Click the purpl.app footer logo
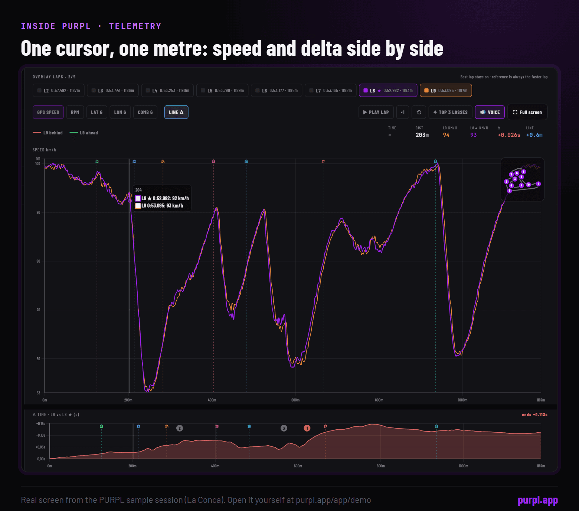Image resolution: width=579 pixels, height=511 pixels. 538,500
